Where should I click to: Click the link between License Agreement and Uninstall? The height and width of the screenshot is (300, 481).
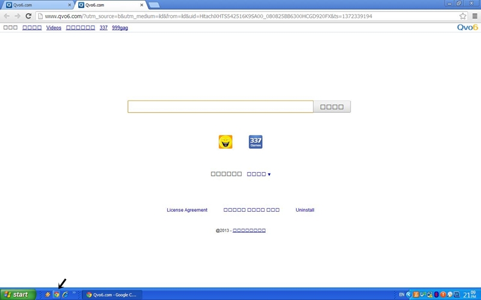point(251,210)
